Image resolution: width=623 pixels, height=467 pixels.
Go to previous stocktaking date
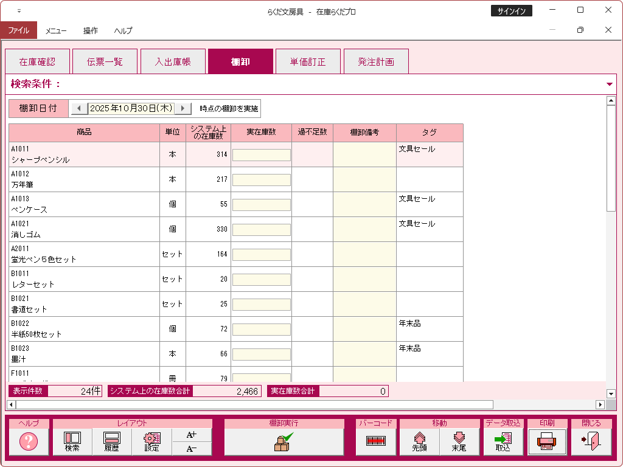(x=79, y=108)
